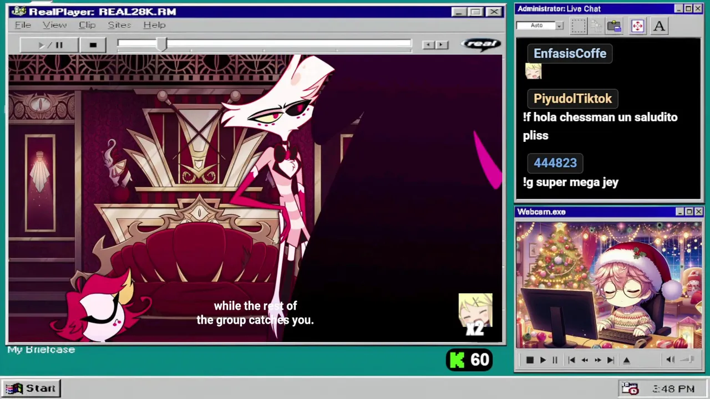Open the Sites menu
Image resolution: width=710 pixels, height=399 pixels.
119,25
